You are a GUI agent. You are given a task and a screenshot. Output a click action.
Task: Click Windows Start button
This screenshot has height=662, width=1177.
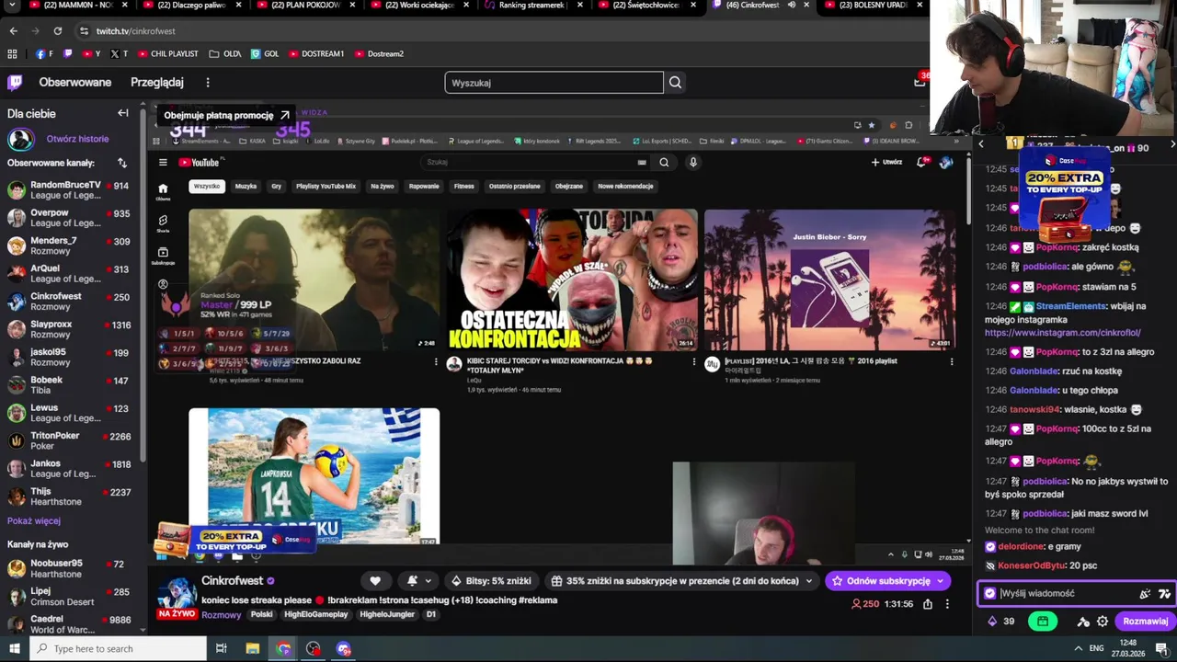[14, 648]
